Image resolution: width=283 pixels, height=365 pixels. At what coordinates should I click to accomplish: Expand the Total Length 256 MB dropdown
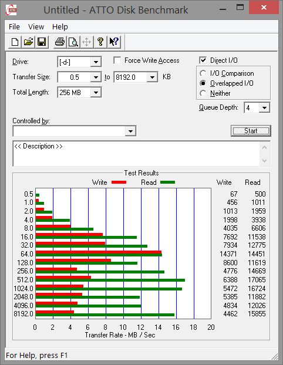tap(96, 92)
